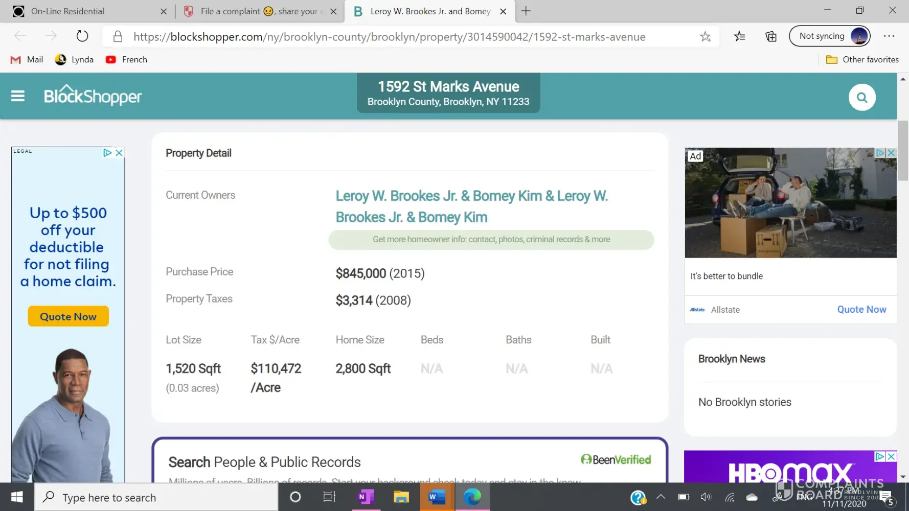Image resolution: width=909 pixels, height=511 pixels.
Task: Open the Favorites list icon
Action: pyautogui.click(x=739, y=36)
